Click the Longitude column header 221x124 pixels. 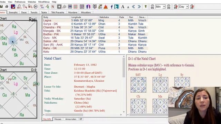pyautogui.click(x=84, y=17)
